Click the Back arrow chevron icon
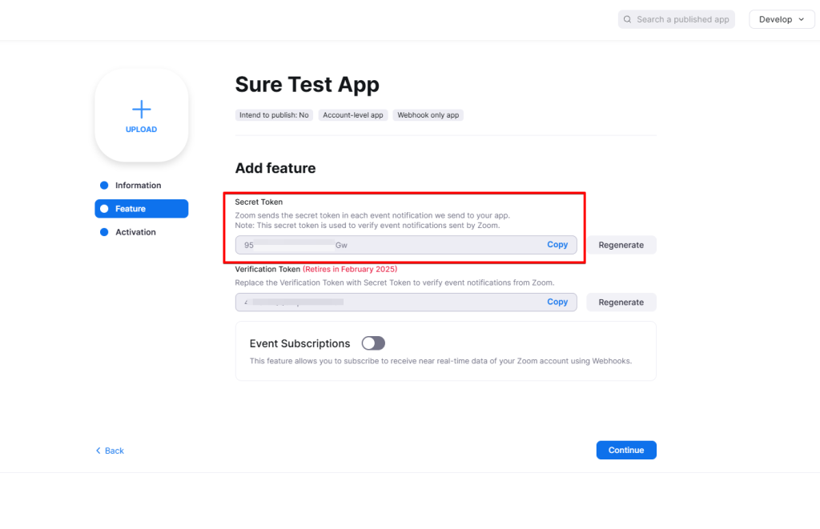This screenshot has width=820, height=529. 98,451
